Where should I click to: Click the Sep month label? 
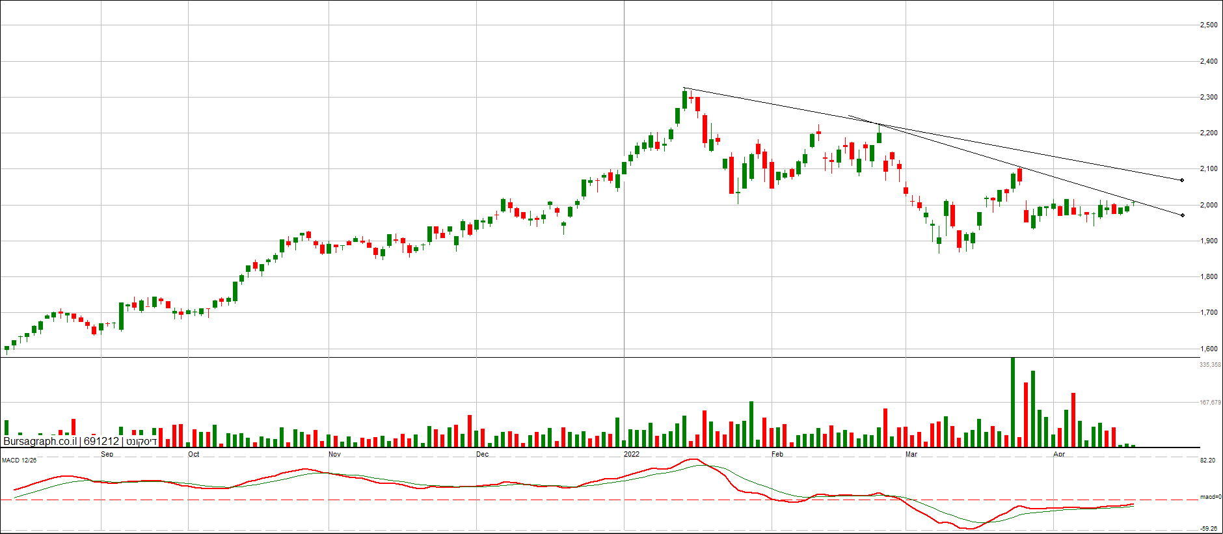(x=107, y=454)
